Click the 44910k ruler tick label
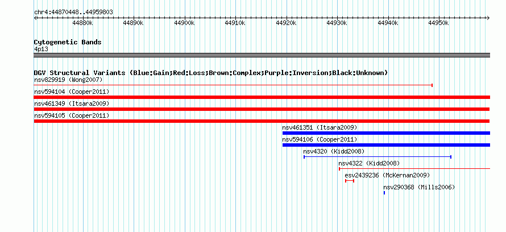The image size is (506, 232). tap(235, 23)
